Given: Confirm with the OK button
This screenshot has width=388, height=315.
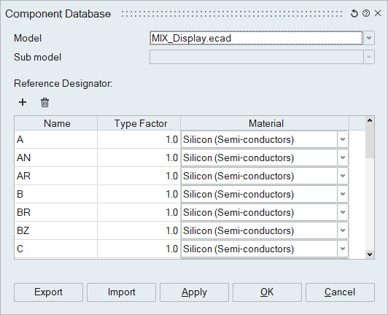Looking at the screenshot, I should tap(267, 292).
